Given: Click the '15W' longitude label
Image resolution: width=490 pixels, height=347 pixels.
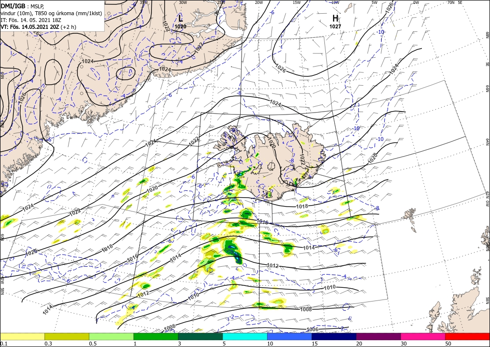Looking at the screenshot, I should pyautogui.click(x=296, y=2).
